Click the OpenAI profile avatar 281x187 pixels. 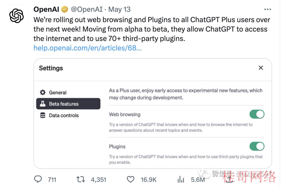16,15
